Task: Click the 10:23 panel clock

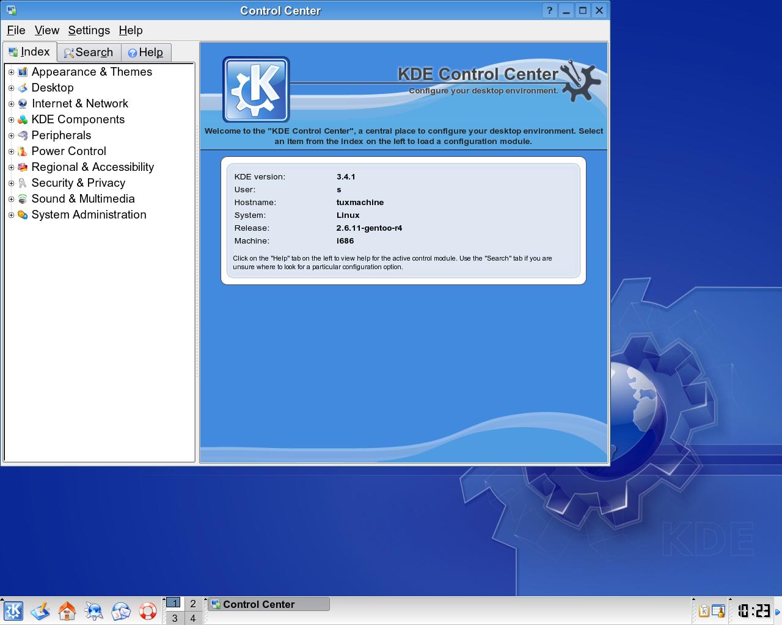Action: click(753, 610)
